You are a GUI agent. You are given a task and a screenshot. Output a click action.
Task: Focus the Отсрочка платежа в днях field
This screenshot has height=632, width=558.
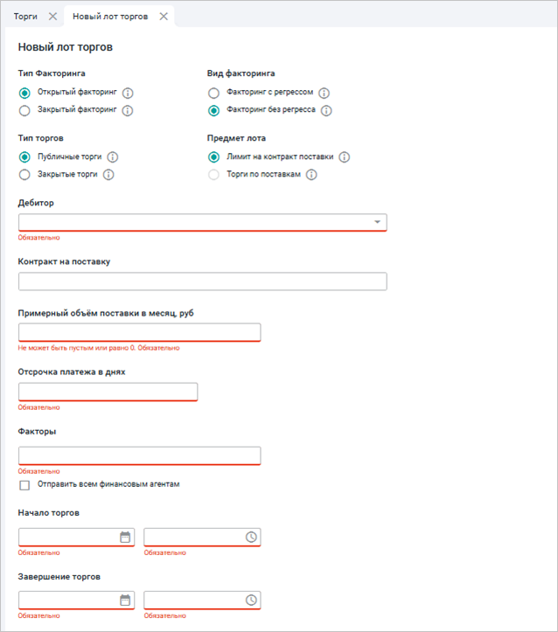(x=108, y=392)
